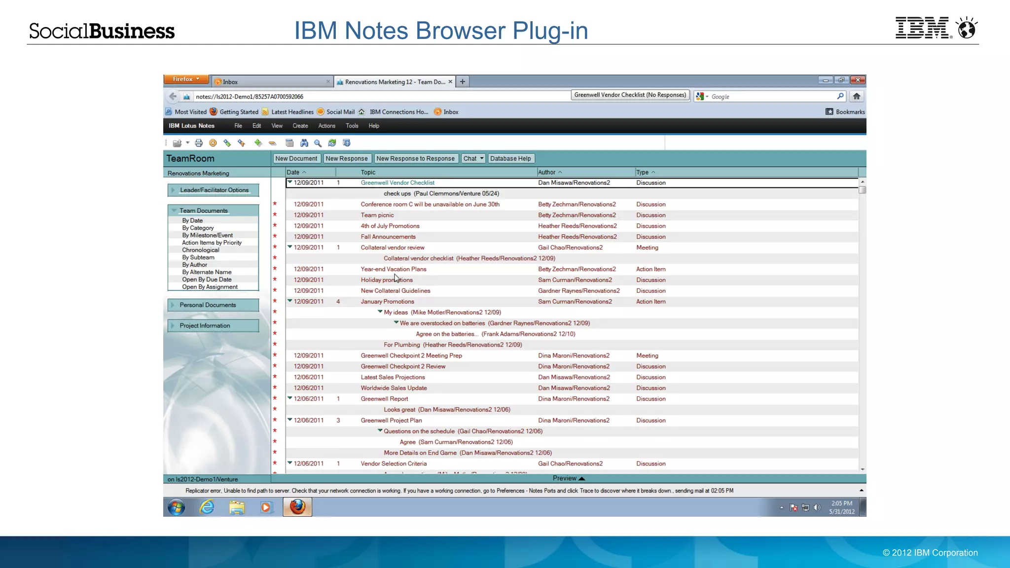Click New Response button
This screenshot has height=568, width=1010.
347,159
